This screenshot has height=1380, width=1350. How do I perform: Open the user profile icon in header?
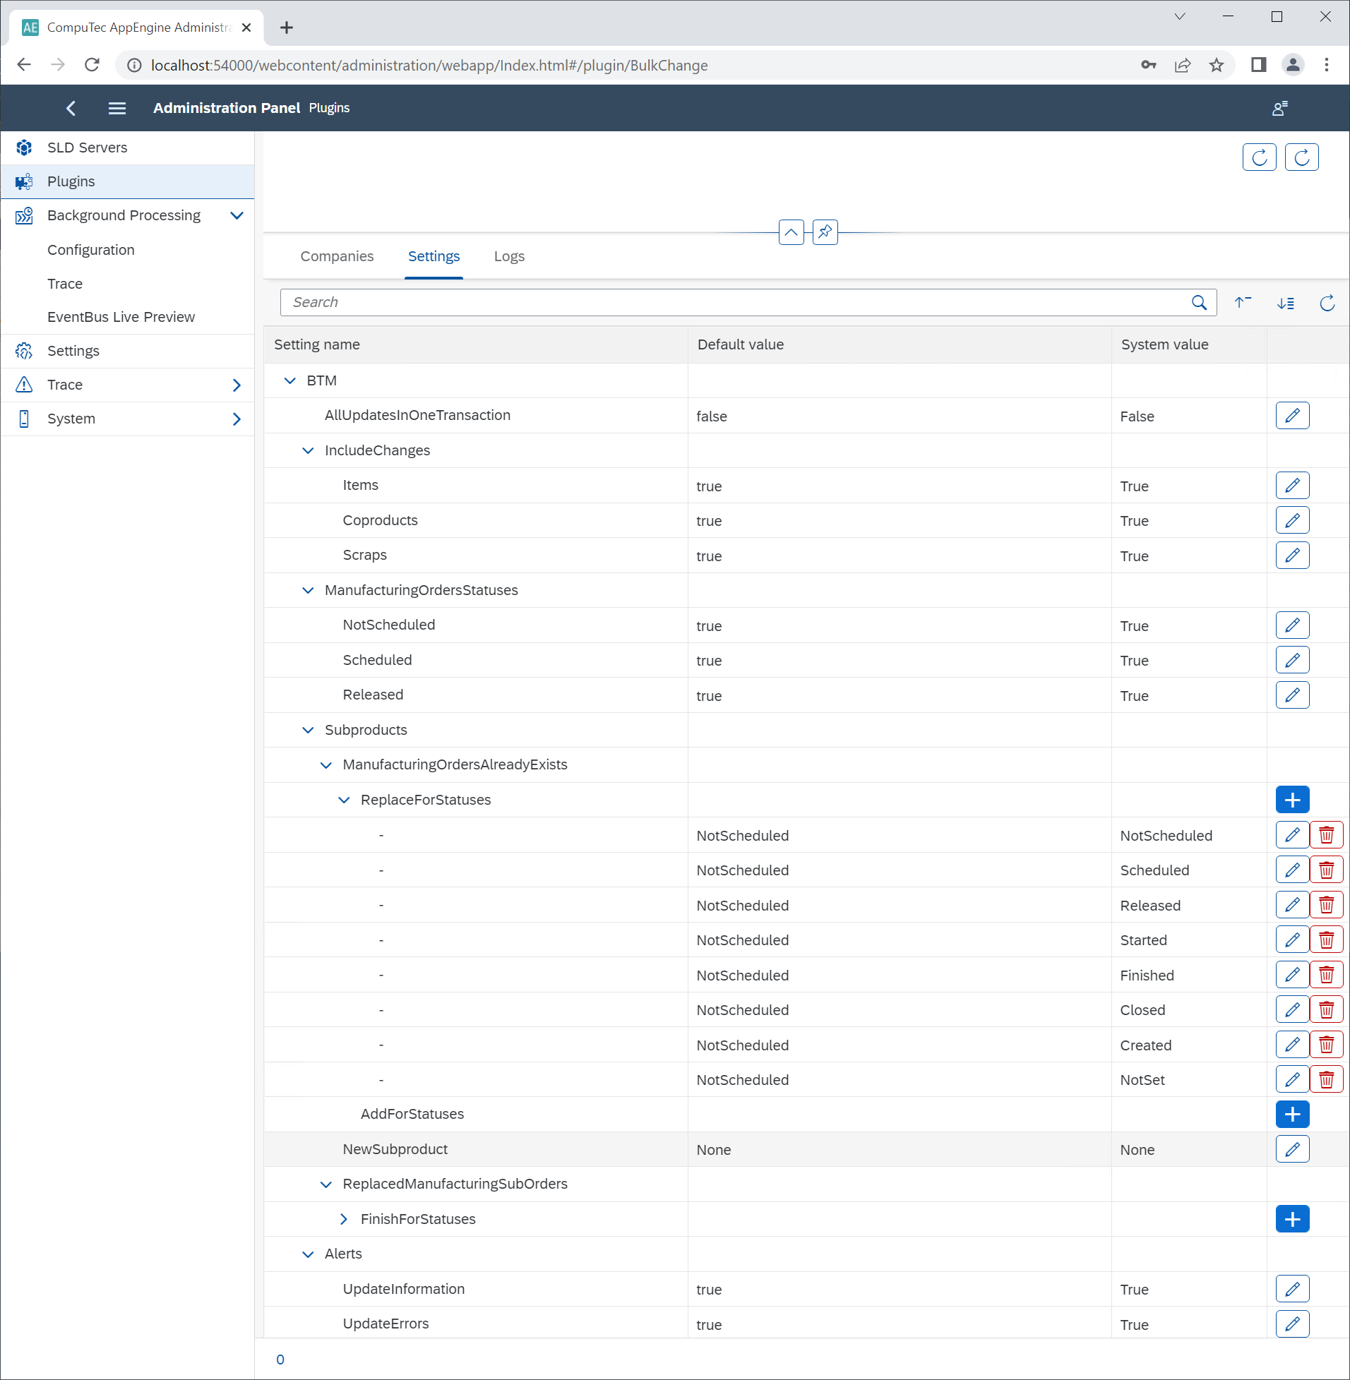(x=1279, y=109)
